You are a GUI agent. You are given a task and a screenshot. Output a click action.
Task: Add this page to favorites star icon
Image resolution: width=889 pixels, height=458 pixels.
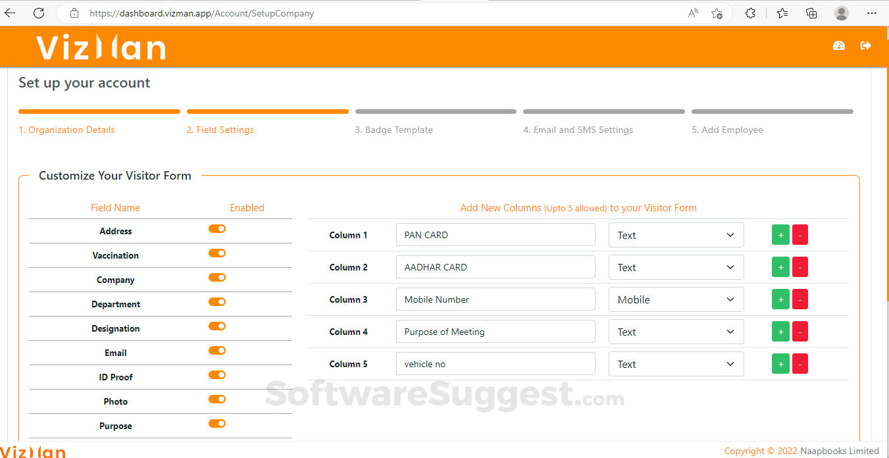717,13
